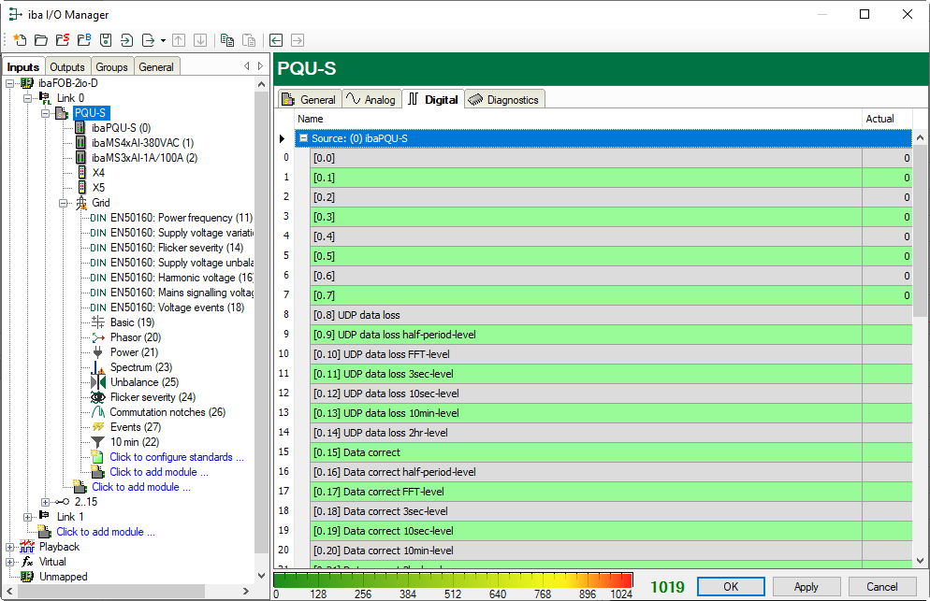Click the New configuration toolbar icon
This screenshot has width=930, height=601.
pos(20,40)
